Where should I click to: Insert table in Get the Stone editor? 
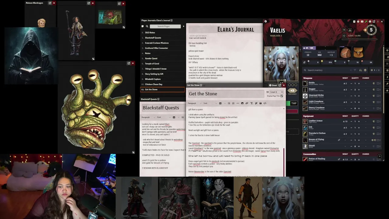pos(220,103)
